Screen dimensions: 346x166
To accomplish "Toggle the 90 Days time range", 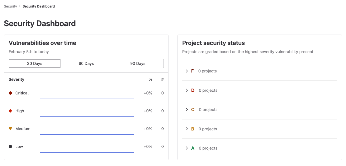I will coord(138,64).
